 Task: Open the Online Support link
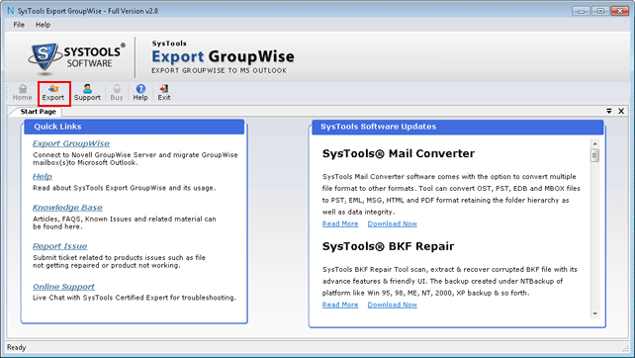click(x=63, y=287)
